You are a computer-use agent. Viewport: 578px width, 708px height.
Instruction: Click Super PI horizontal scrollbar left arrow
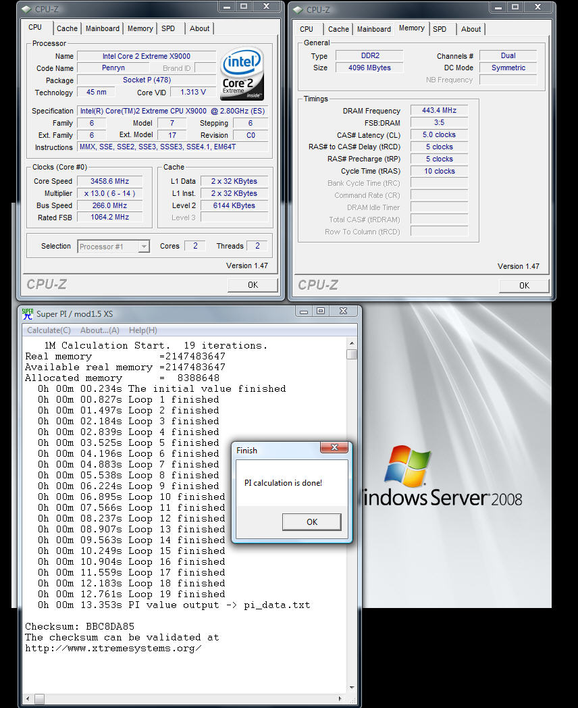tap(28, 699)
